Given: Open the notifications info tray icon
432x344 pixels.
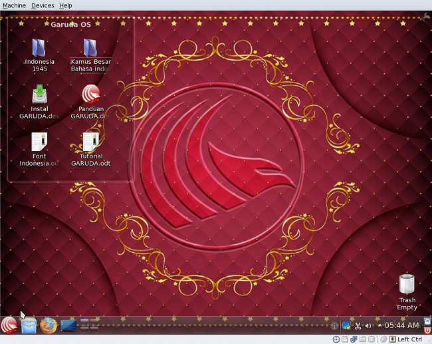Looking at the screenshot, I should (334, 326).
